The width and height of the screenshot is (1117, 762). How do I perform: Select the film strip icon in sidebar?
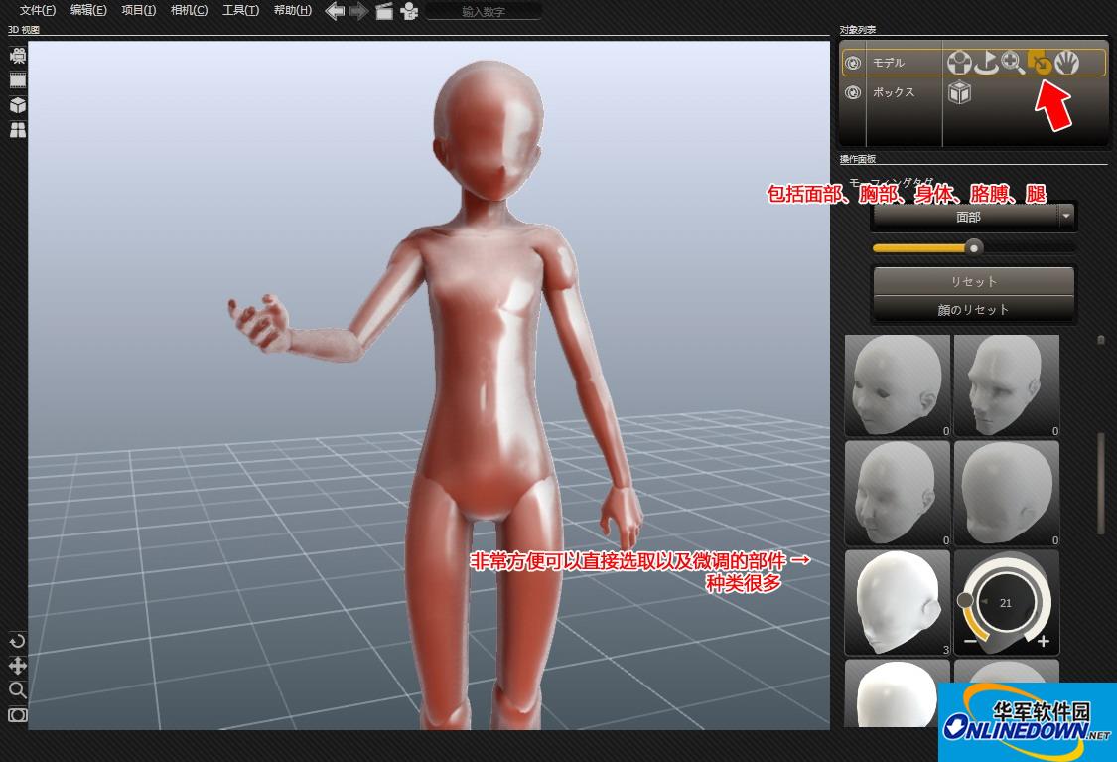(17, 80)
